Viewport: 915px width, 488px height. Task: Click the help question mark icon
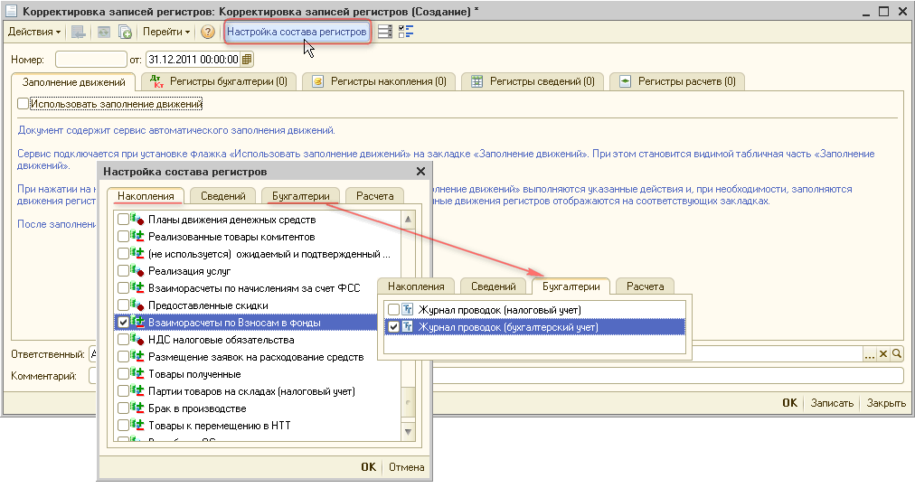[x=208, y=32]
